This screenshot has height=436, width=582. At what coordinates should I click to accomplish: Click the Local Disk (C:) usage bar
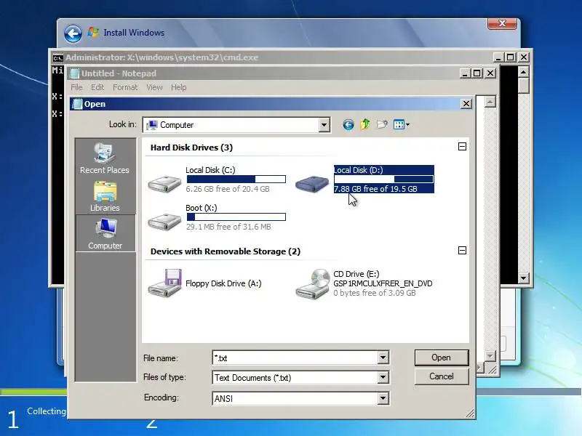(x=236, y=179)
